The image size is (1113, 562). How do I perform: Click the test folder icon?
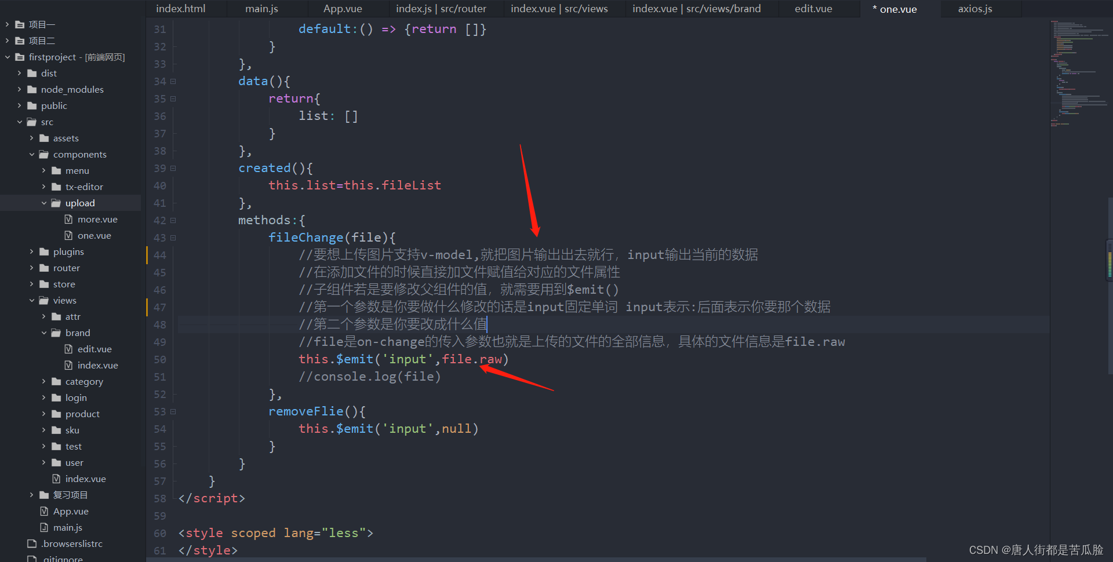tap(56, 446)
